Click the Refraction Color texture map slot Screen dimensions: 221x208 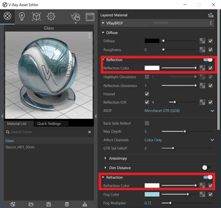coord(202,185)
